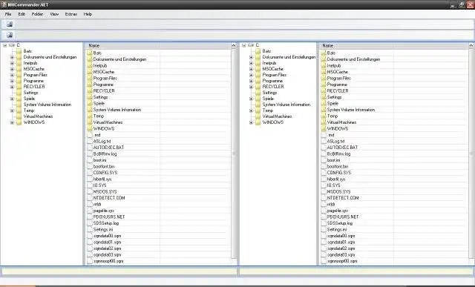The width and height of the screenshot is (475, 287).
Task: Collapse the C: node in the right tree
Action: (x=244, y=45)
